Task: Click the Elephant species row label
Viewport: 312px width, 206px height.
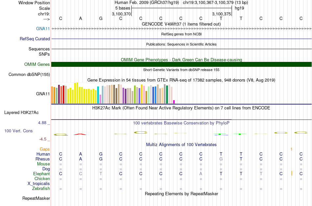Action: click(x=41, y=174)
